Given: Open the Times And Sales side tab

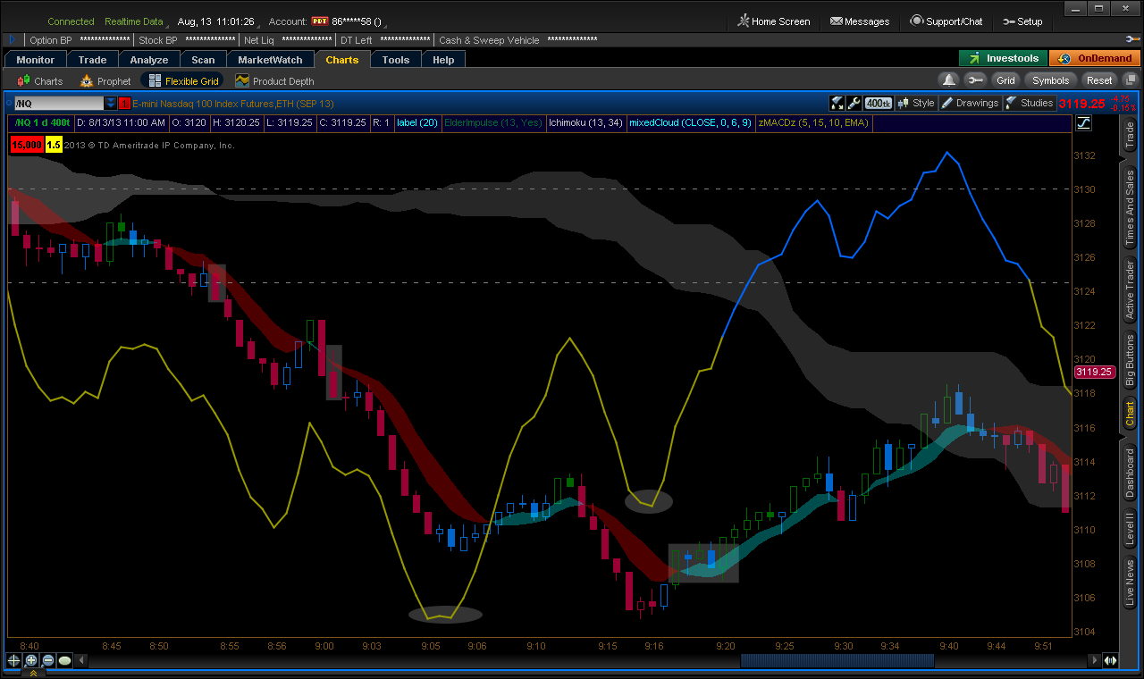Looking at the screenshot, I should (x=1130, y=208).
